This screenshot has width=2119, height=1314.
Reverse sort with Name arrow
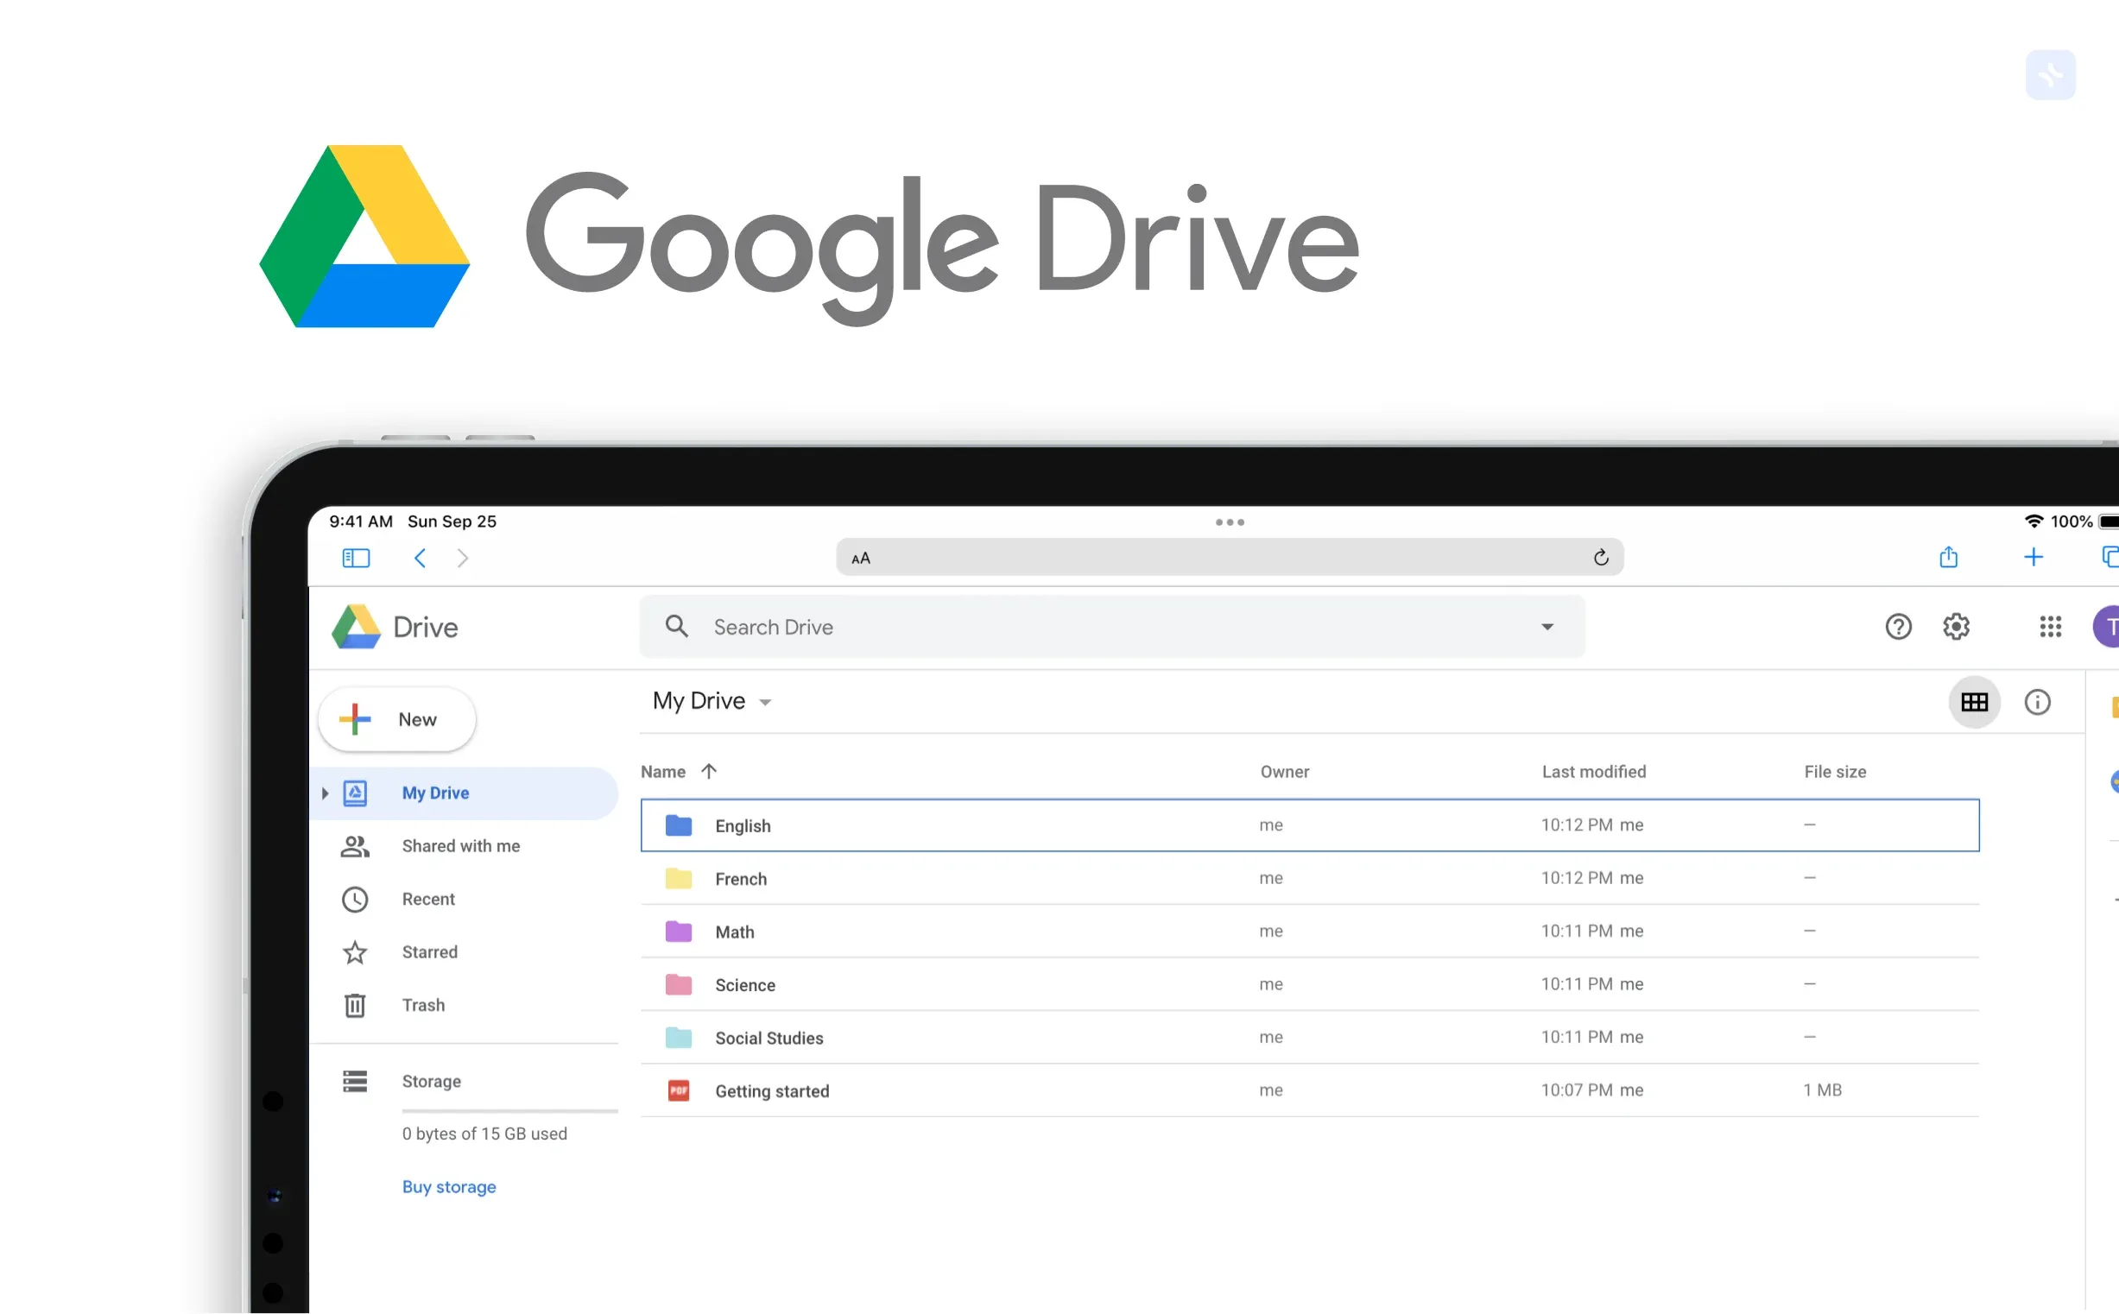coord(708,771)
